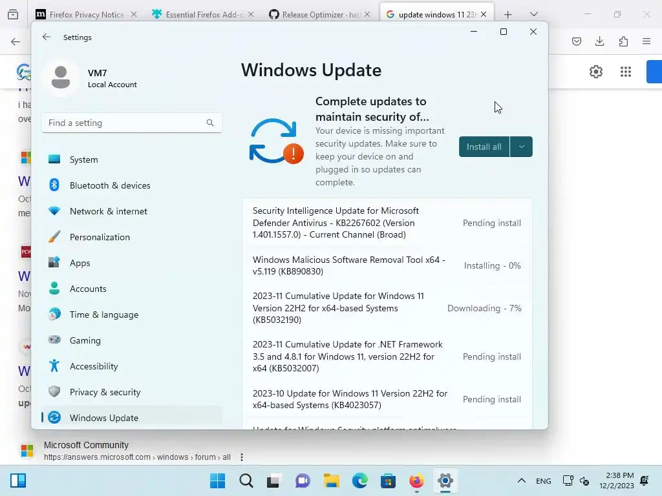Close the Firefox Privacy Notice tab
Image resolution: width=662 pixels, height=496 pixels.
134,14
